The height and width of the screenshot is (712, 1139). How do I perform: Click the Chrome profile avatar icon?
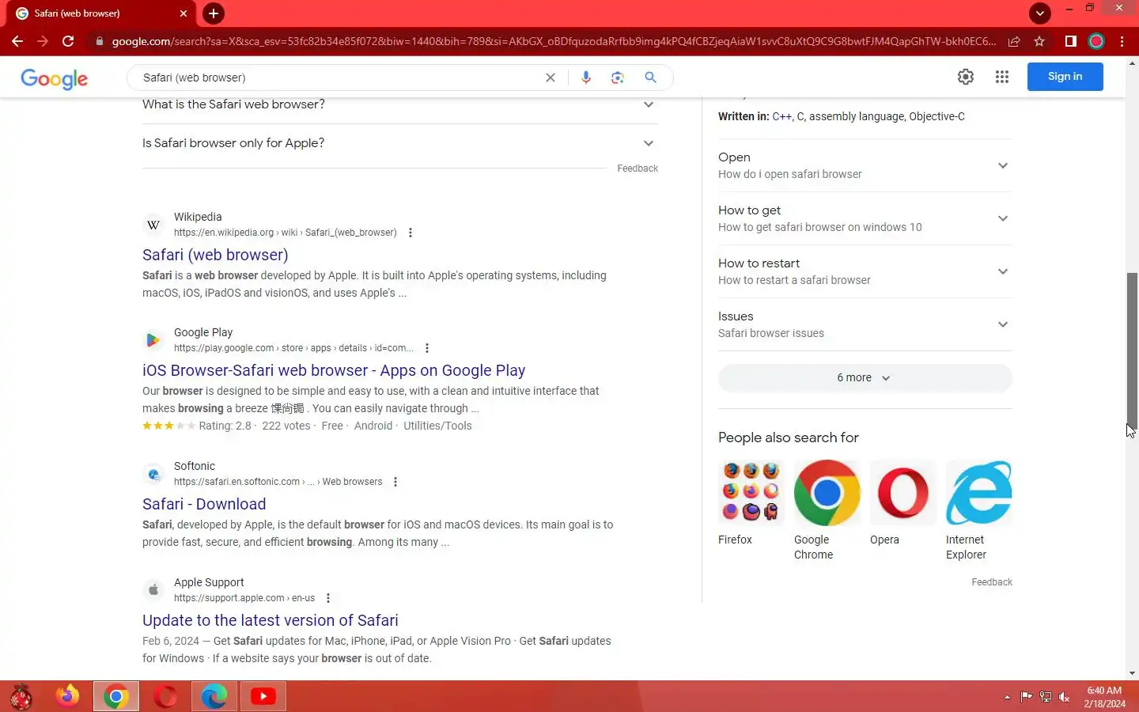pos(1096,41)
